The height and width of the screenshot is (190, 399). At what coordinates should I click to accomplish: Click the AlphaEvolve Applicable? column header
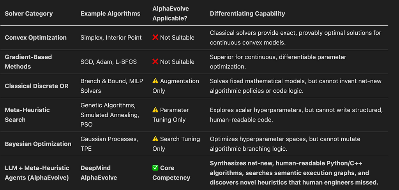click(171, 14)
